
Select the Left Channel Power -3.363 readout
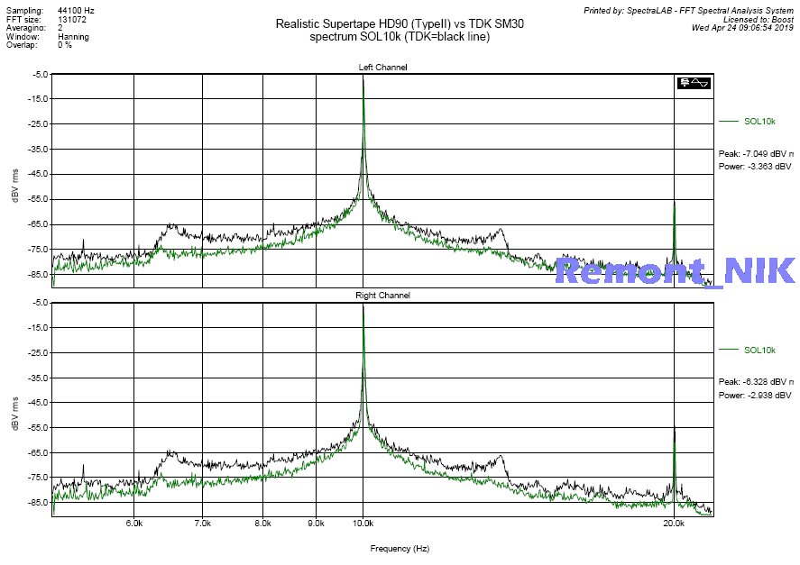(x=754, y=167)
